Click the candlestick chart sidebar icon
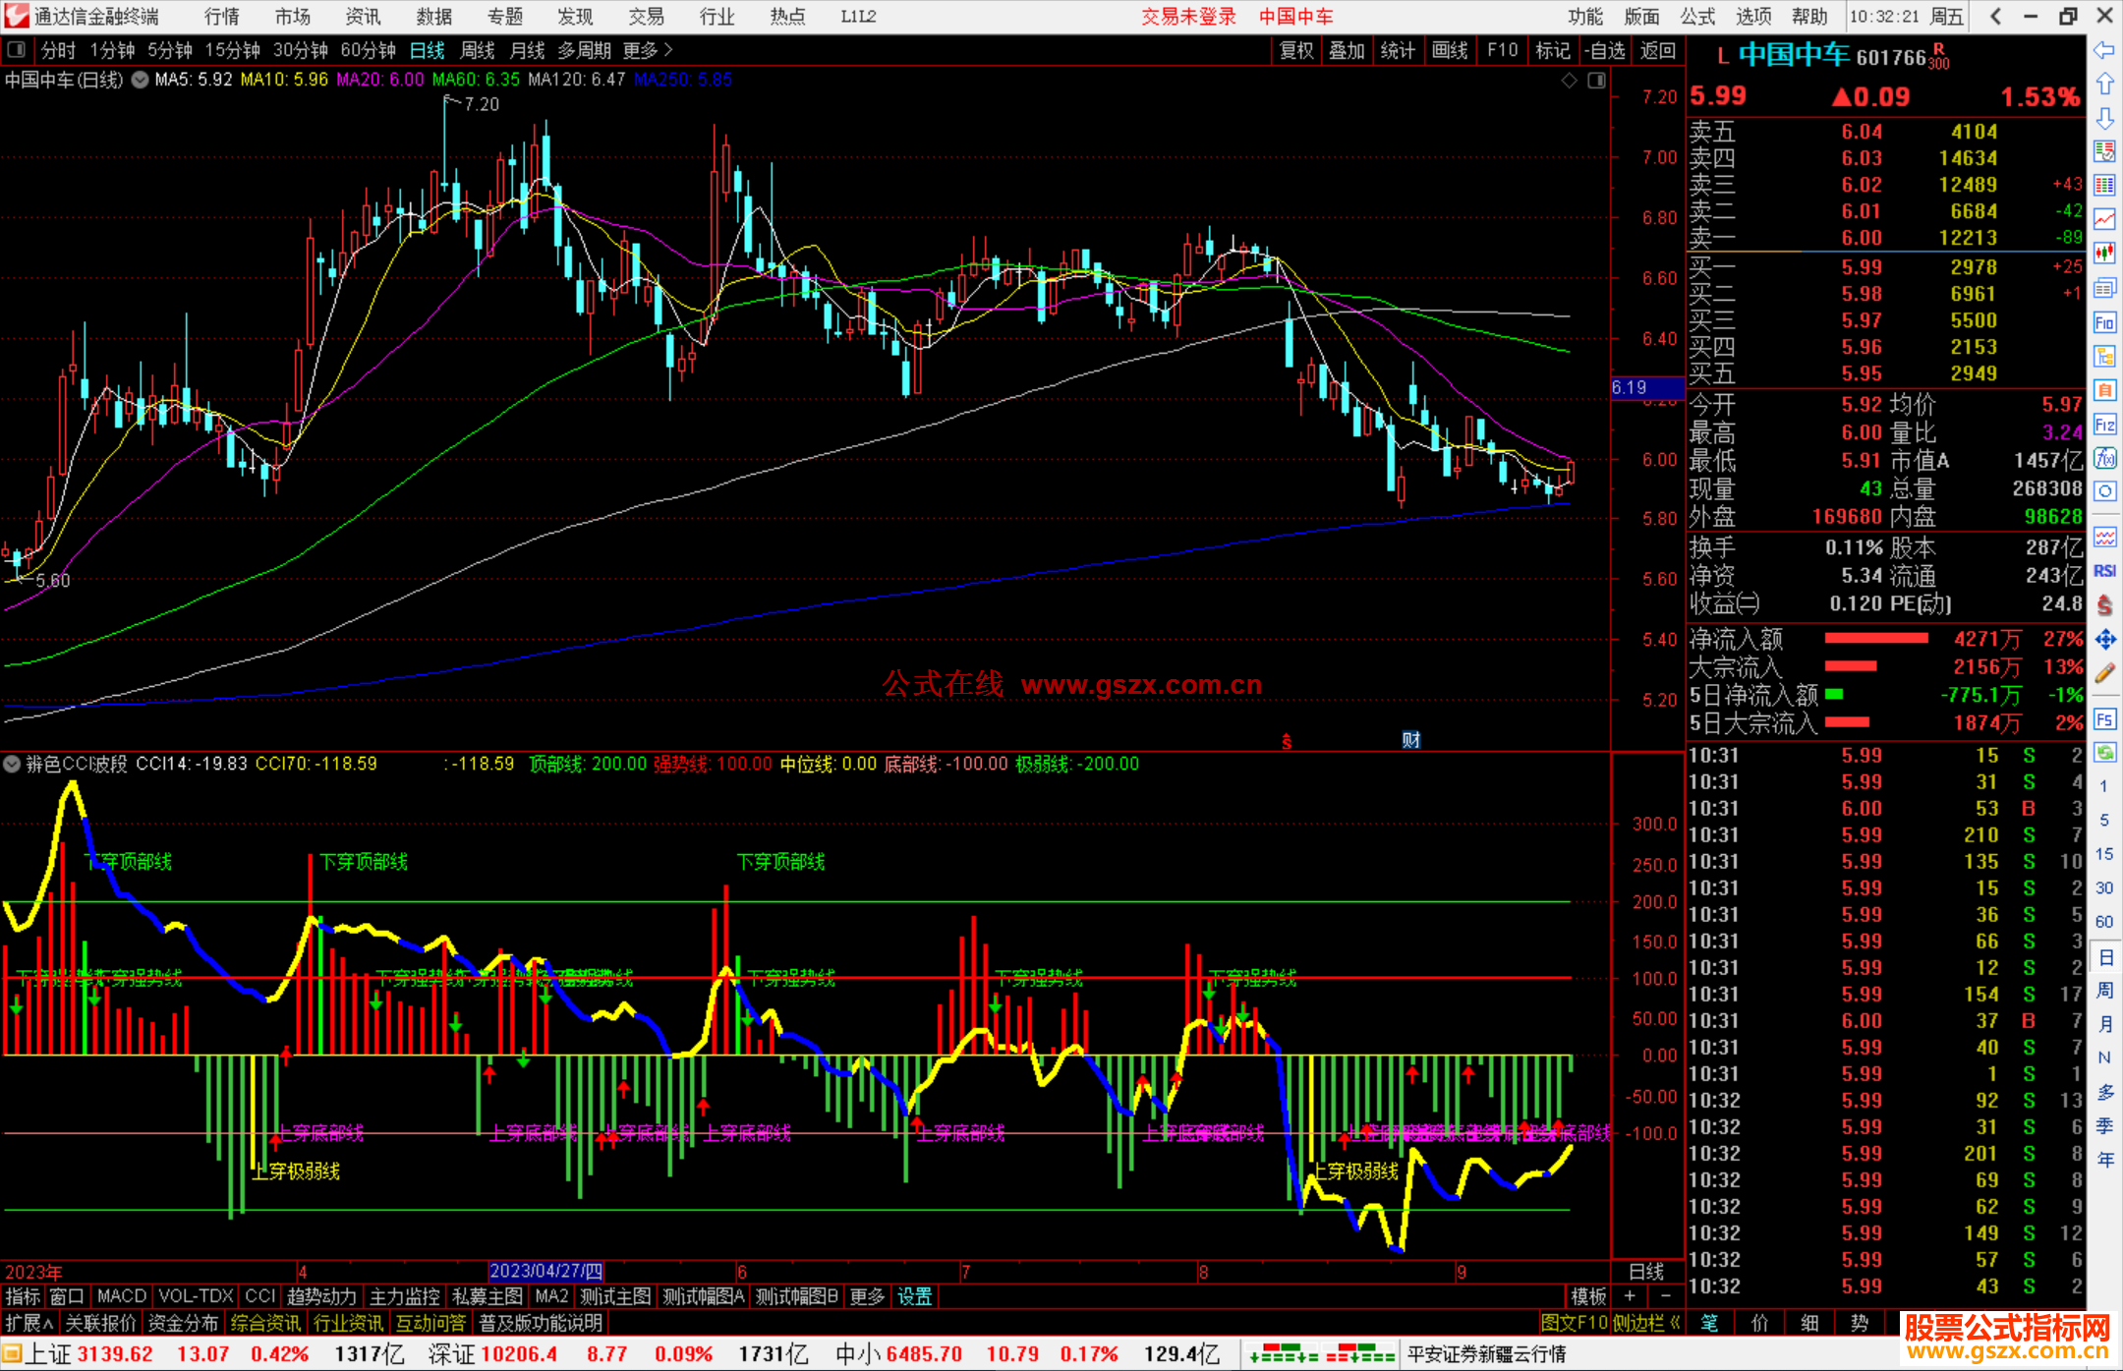 pos(2104,253)
